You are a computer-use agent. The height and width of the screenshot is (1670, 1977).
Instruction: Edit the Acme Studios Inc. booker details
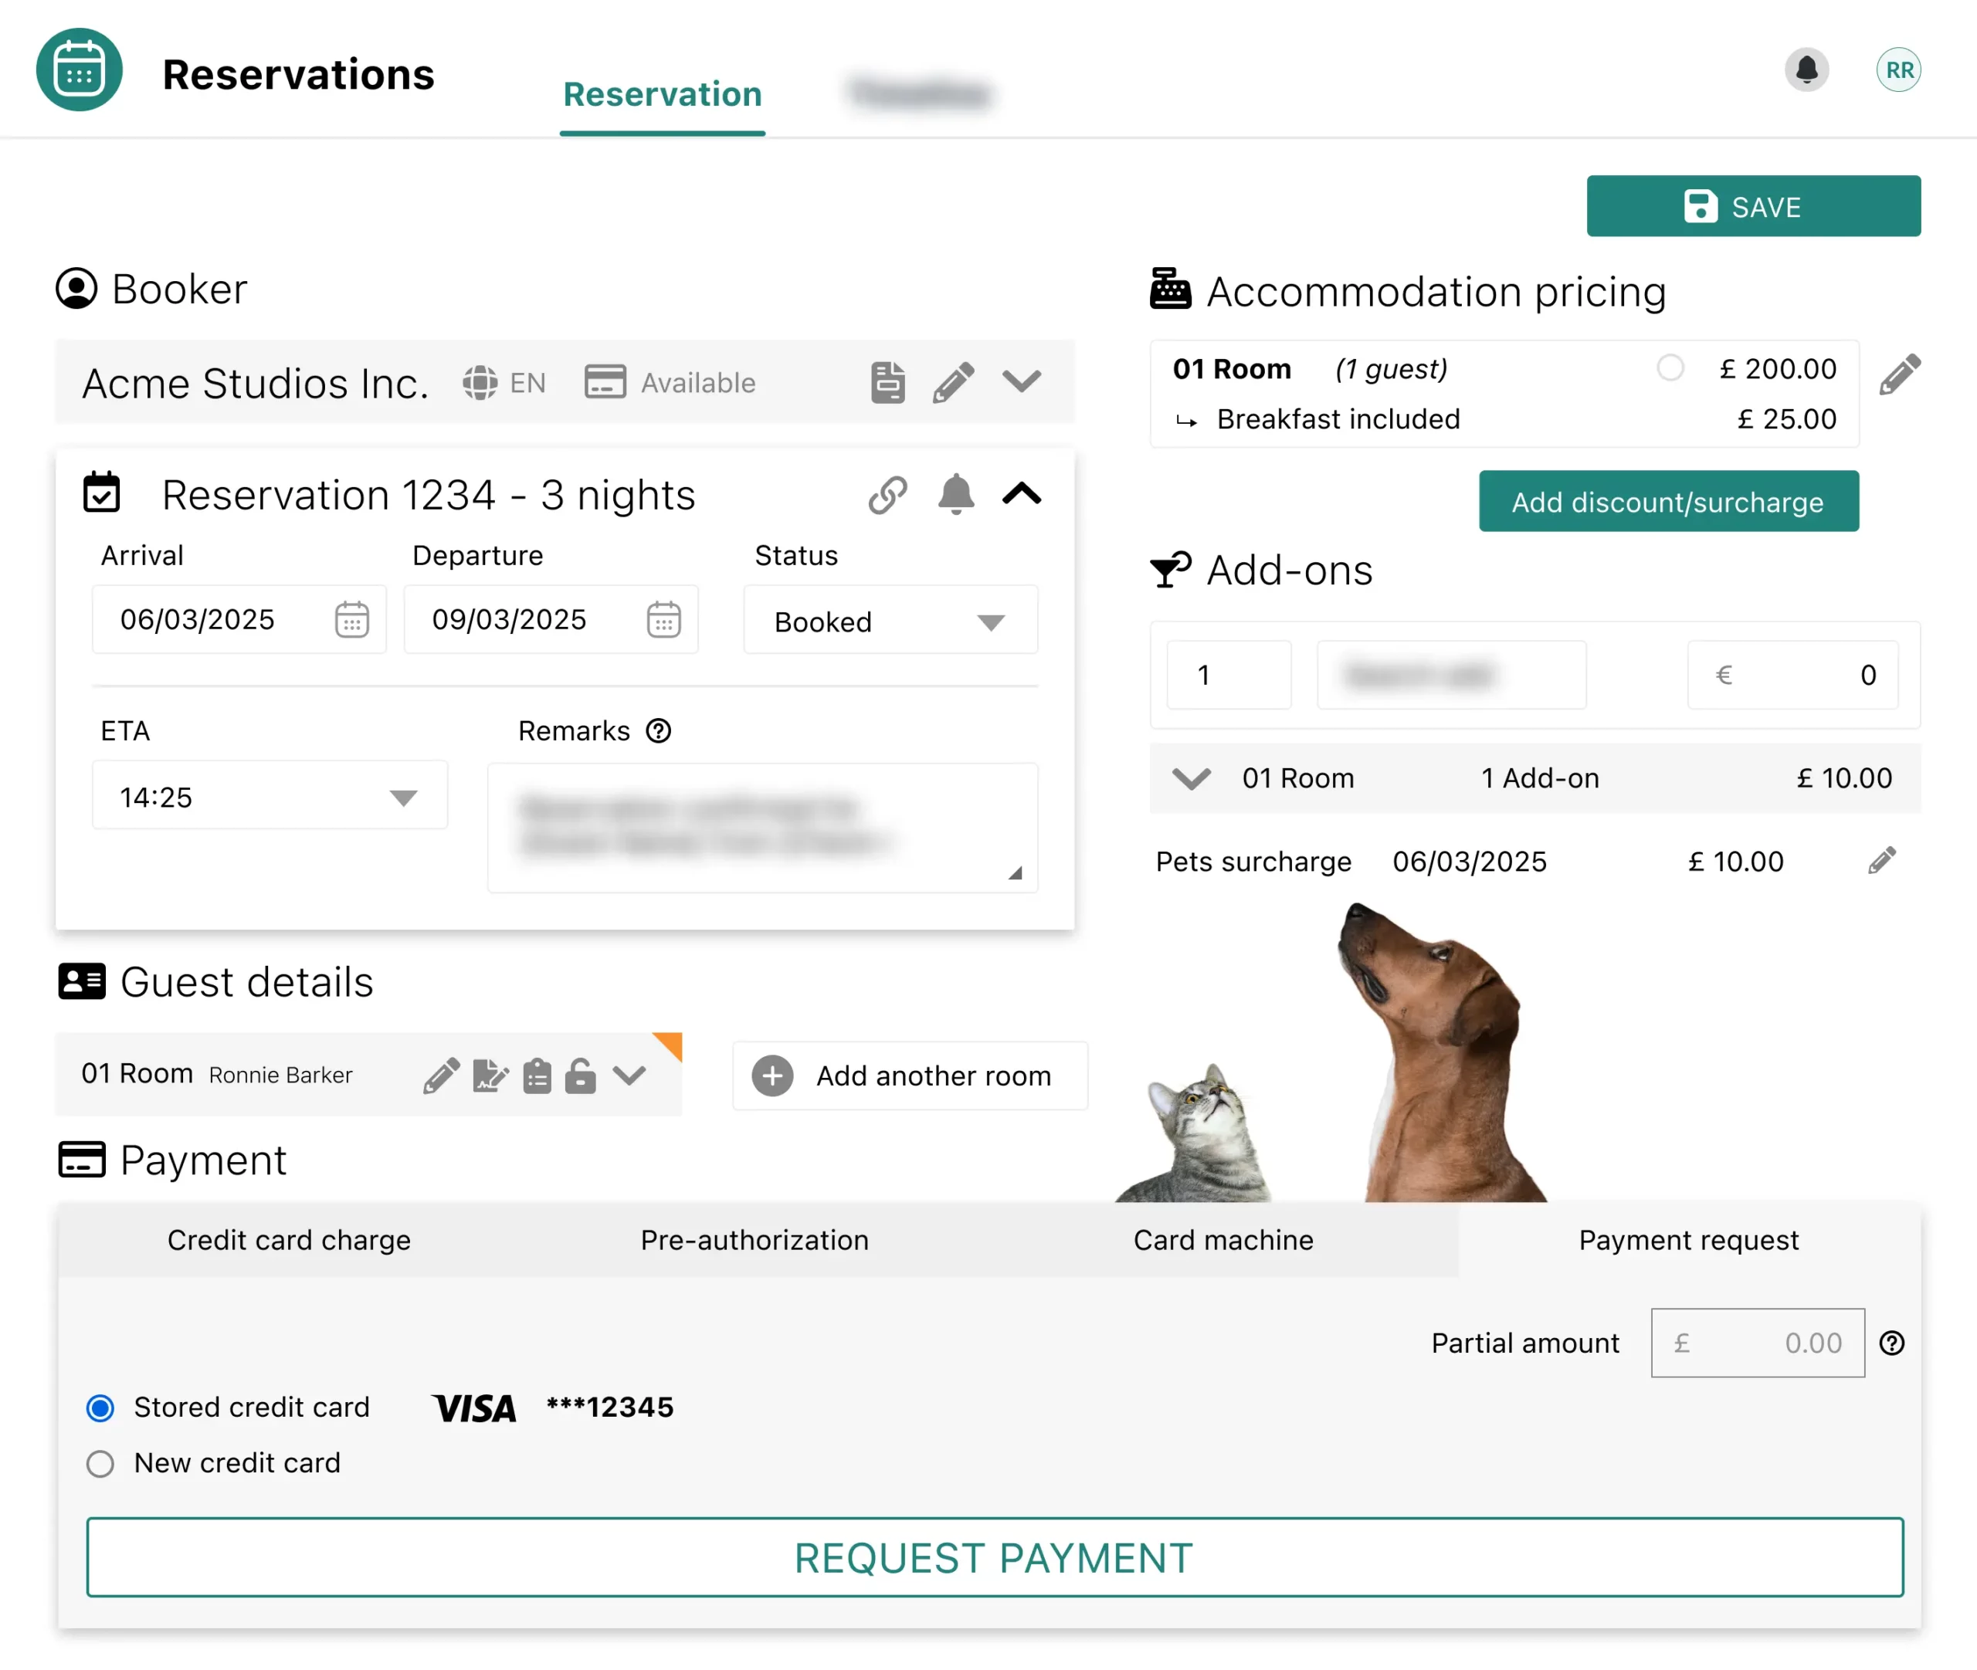[955, 382]
